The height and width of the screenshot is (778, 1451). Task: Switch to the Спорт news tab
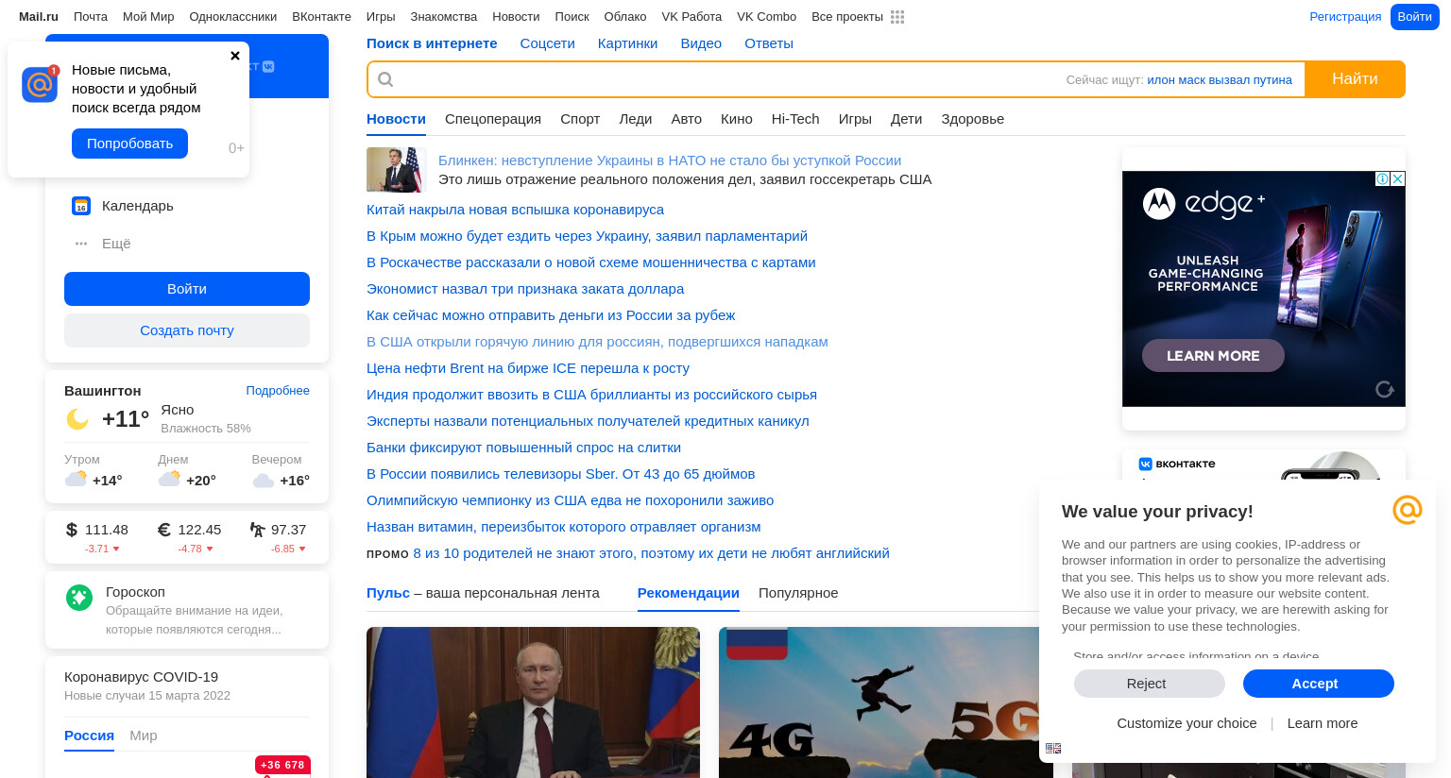click(580, 119)
